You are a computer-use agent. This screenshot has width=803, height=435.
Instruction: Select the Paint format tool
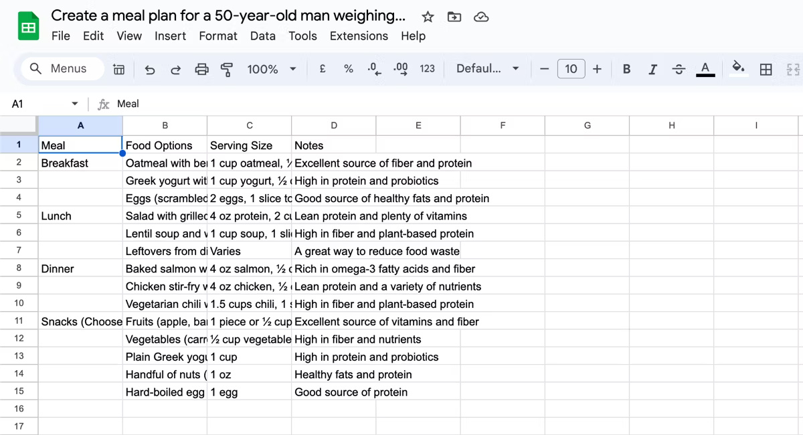coord(227,68)
